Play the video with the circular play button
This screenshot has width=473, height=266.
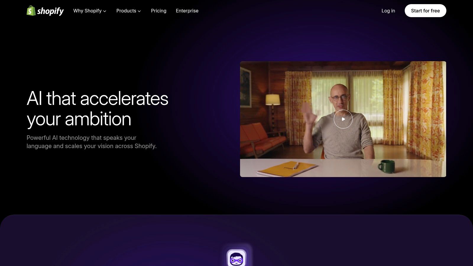(x=343, y=119)
